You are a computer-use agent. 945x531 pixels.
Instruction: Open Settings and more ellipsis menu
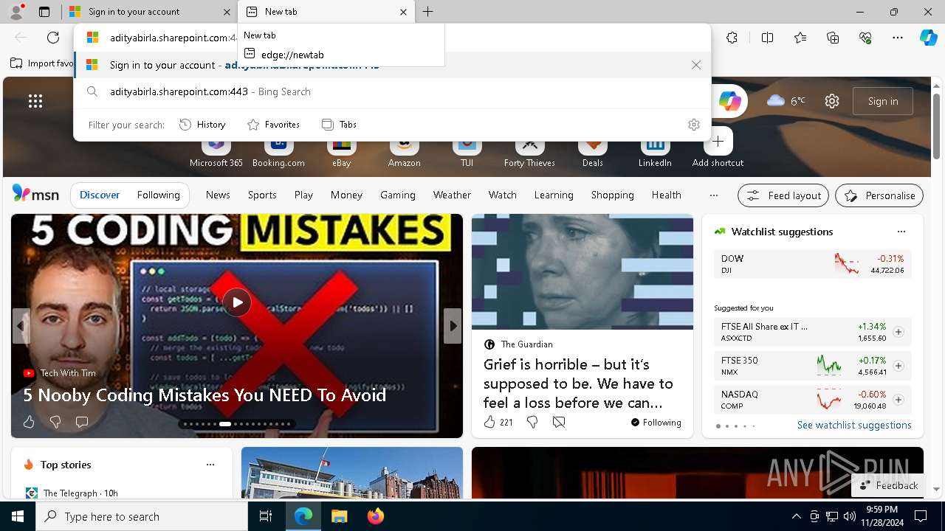tap(898, 38)
